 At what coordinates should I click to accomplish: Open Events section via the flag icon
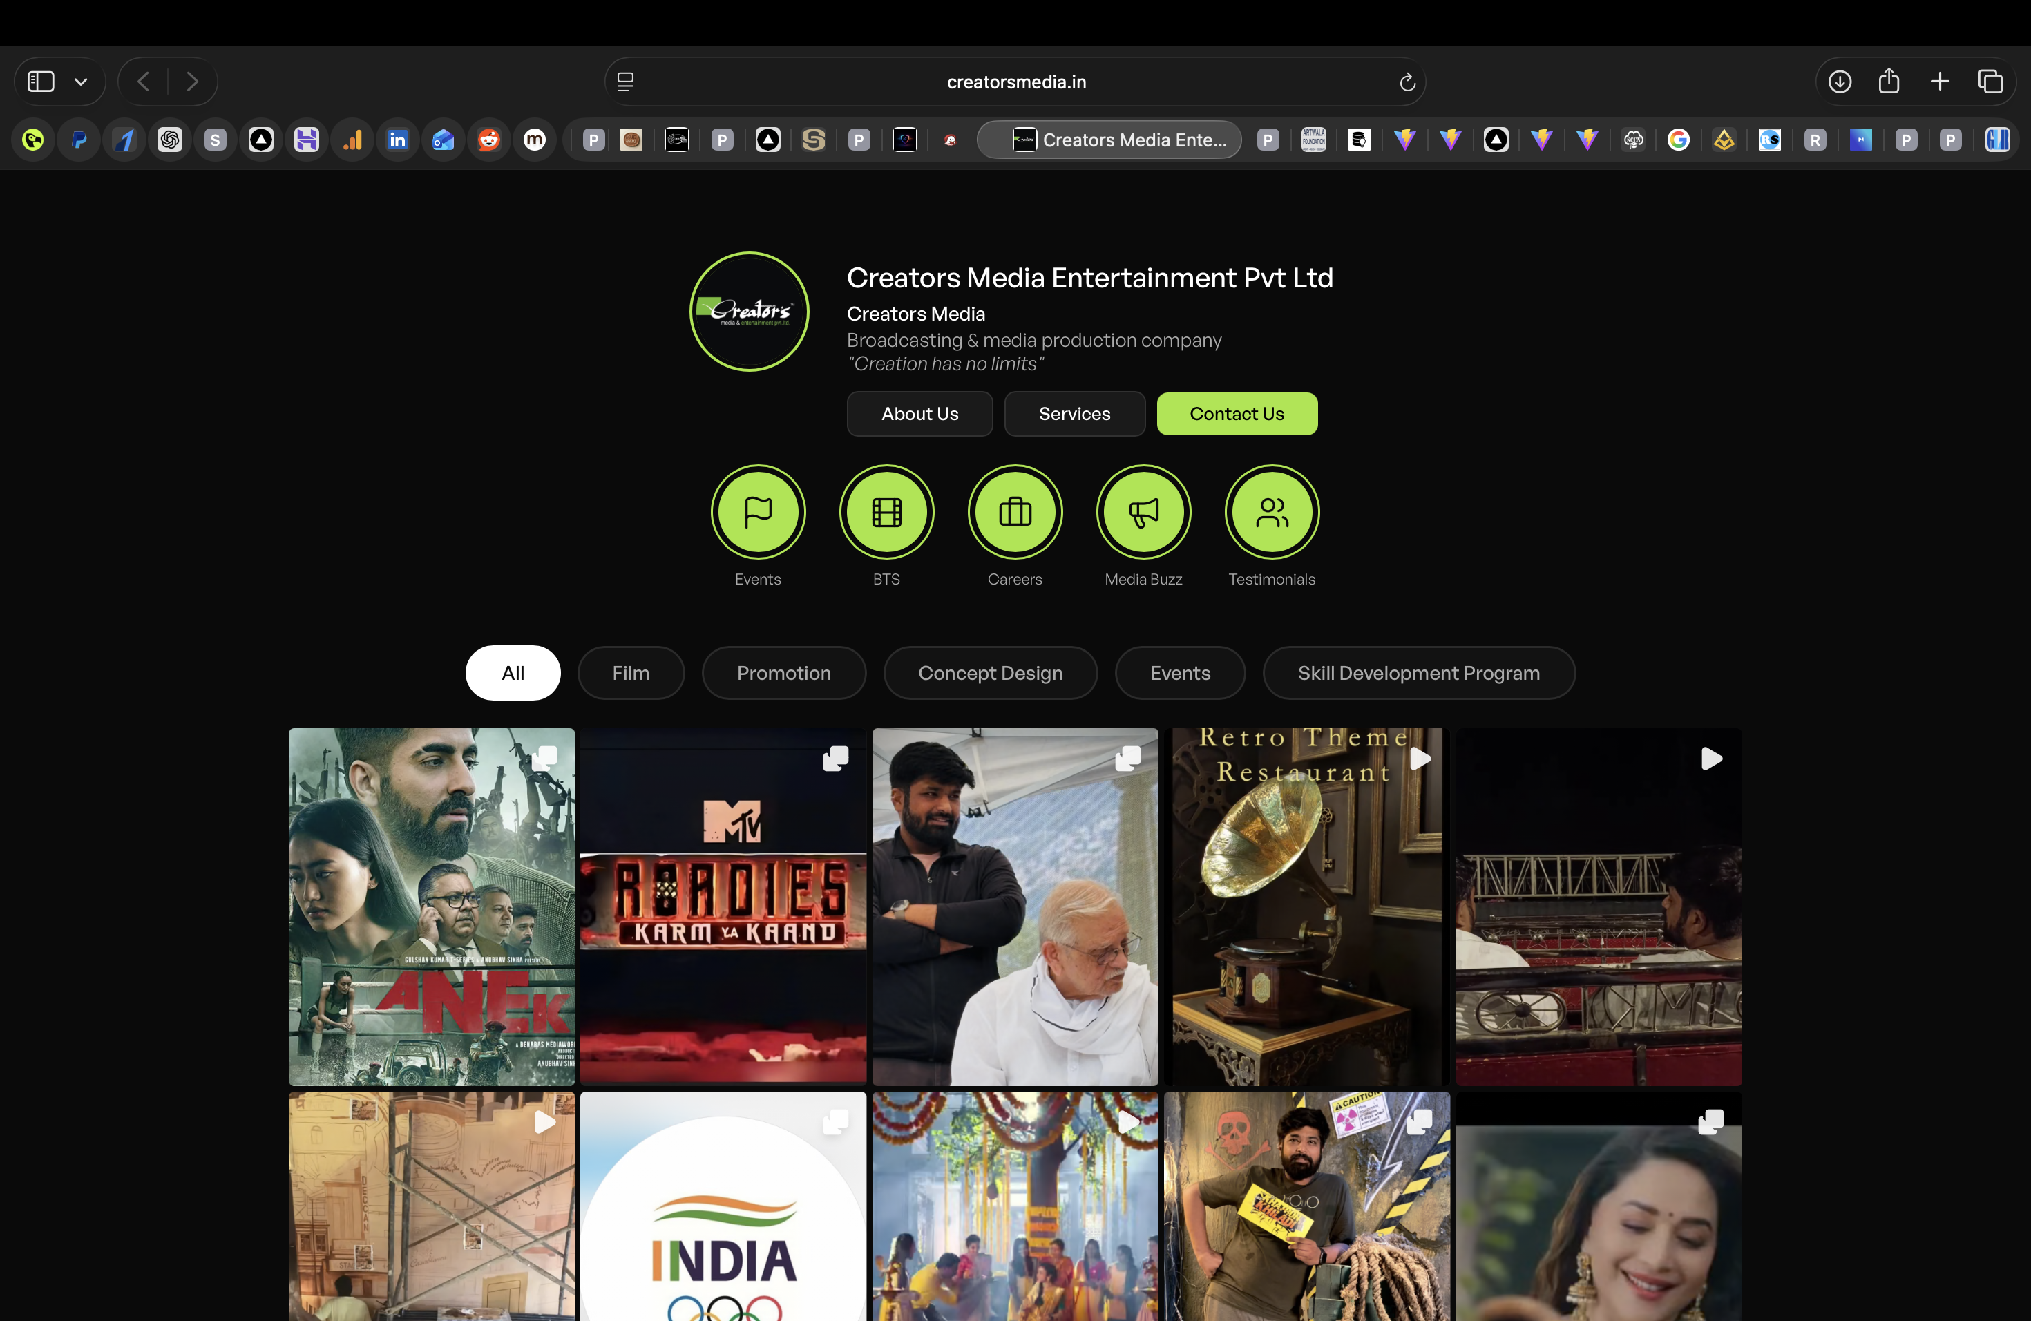(x=758, y=512)
